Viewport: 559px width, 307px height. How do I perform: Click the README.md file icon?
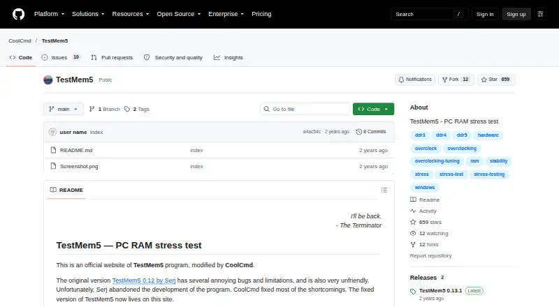[x=53, y=150]
